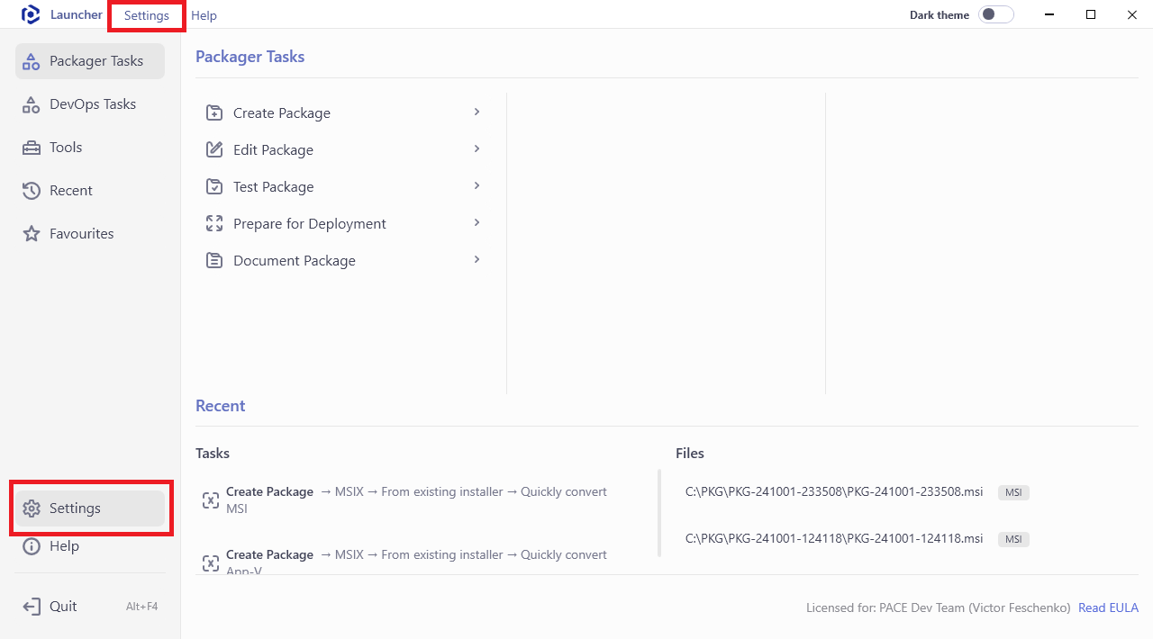Click the Edit Package pencil icon
1153x639 pixels.
(x=214, y=150)
